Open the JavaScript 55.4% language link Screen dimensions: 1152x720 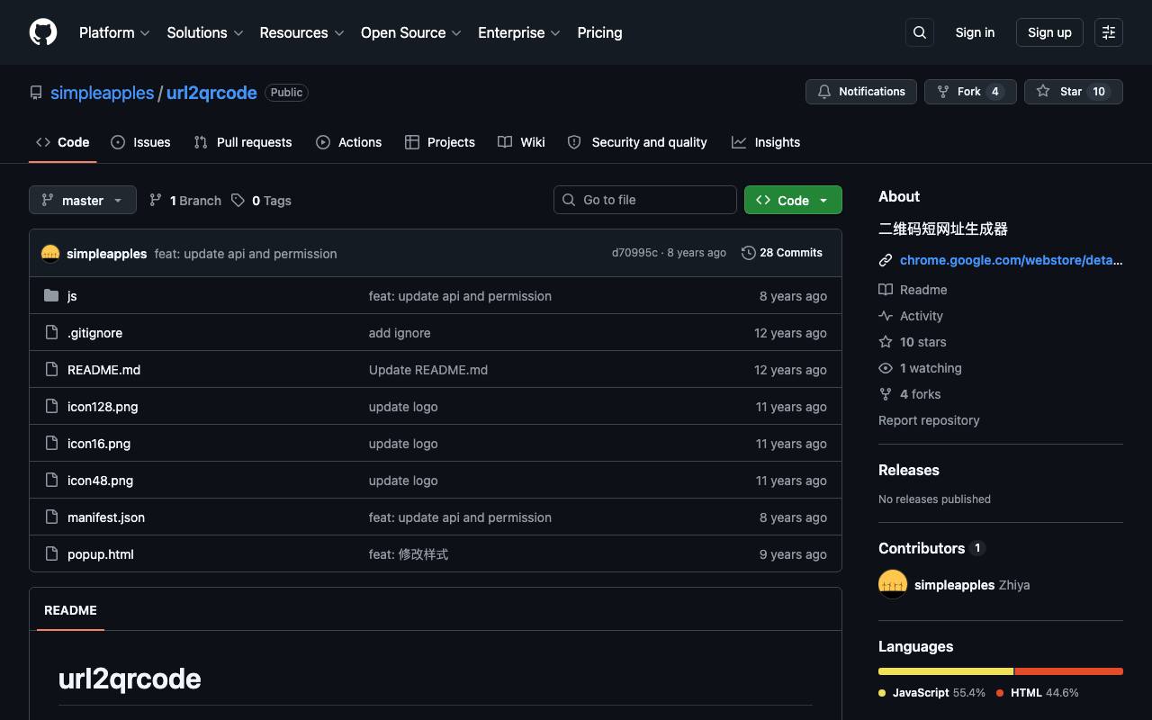pos(931,693)
